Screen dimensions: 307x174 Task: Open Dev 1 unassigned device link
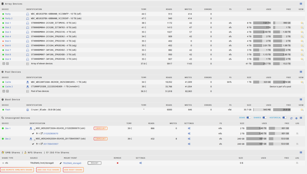point(8,128)
